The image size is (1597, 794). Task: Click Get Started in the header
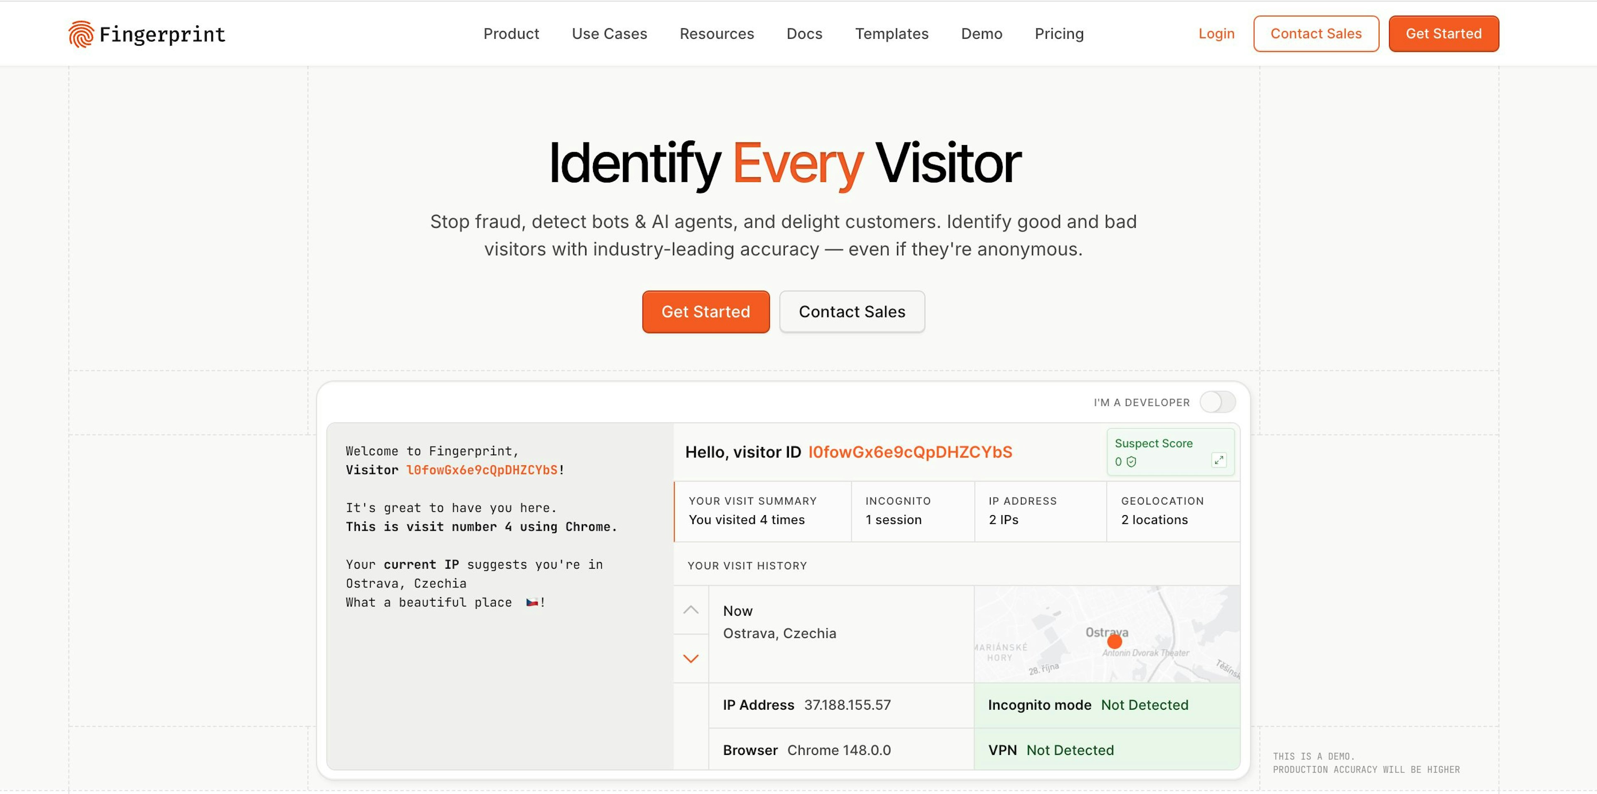pos(1444,33)
